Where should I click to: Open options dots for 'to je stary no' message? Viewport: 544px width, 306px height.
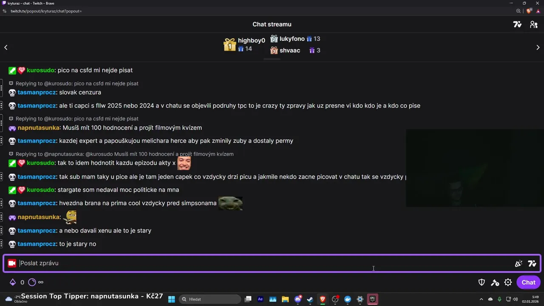click(2, 244)
